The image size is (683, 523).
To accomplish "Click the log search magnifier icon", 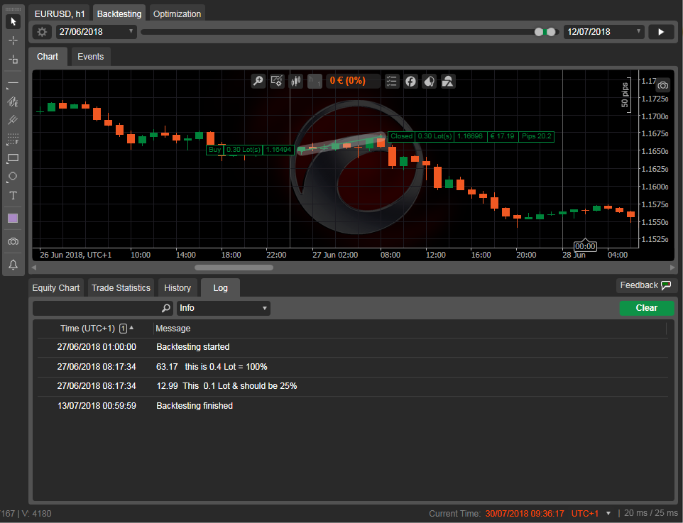I will (x=166, y=308).
